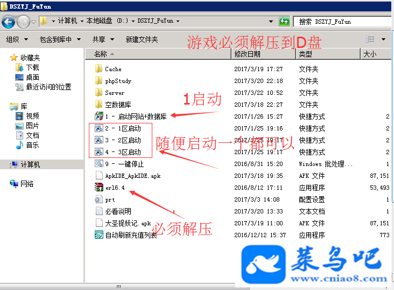Image resolution: width=394 pixels, height=290 pixels.
Task: Open the 包含到库中 menu
Action: pos(60,39)
